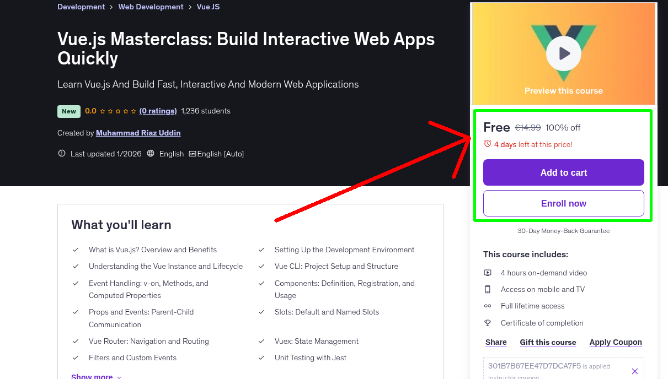
Task: Click the full lifetime access infinity icon
Action: 488,306
